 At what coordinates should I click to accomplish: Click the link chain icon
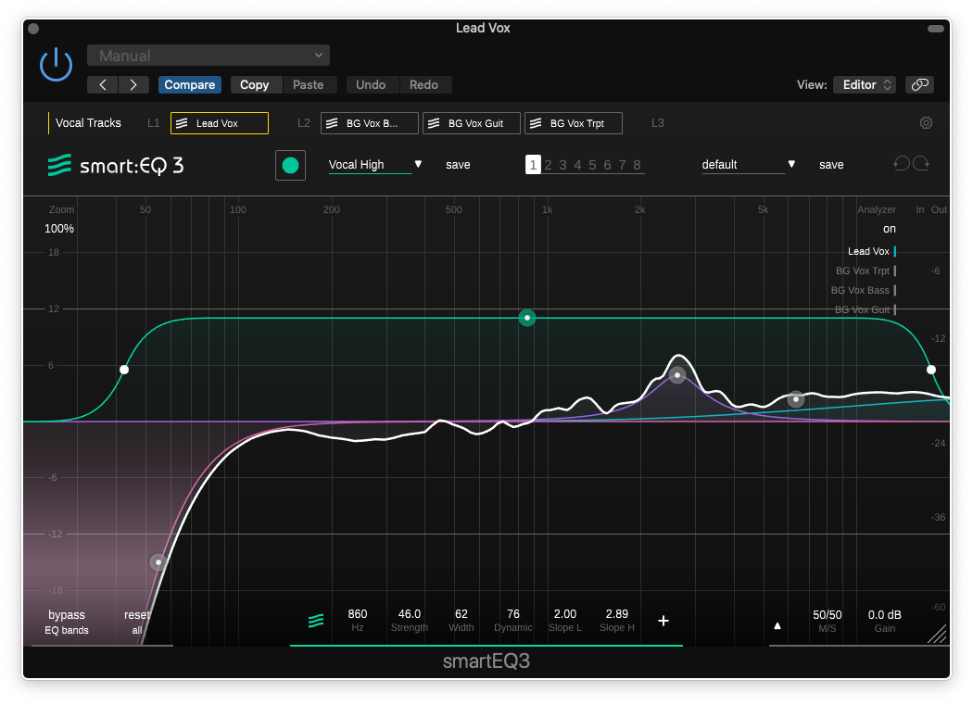click(x=919, y=84)
